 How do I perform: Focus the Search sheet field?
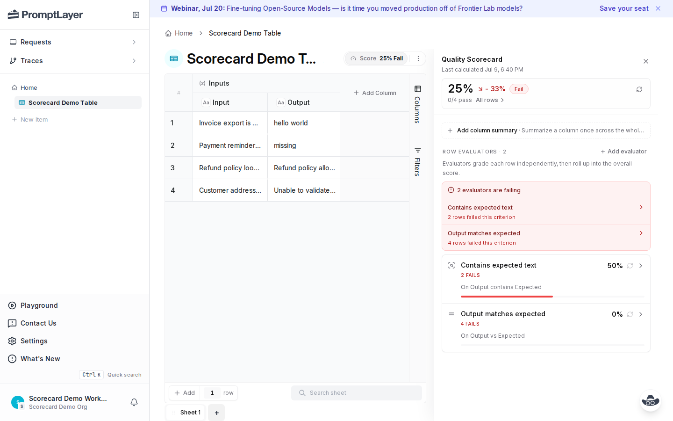(x=357, y=393)
